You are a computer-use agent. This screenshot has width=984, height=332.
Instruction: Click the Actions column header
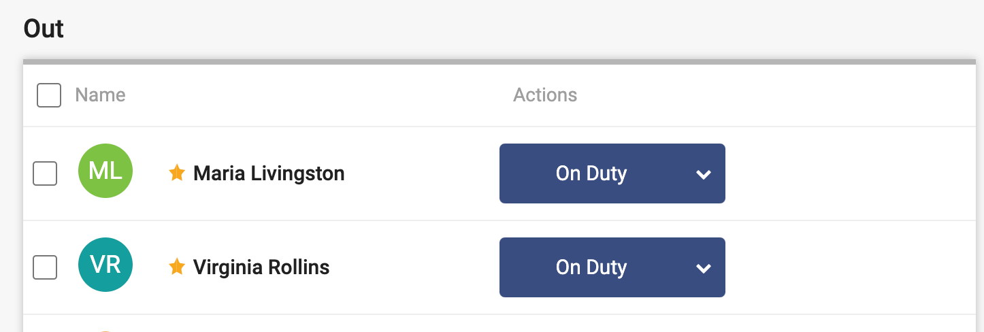[545, 95]
